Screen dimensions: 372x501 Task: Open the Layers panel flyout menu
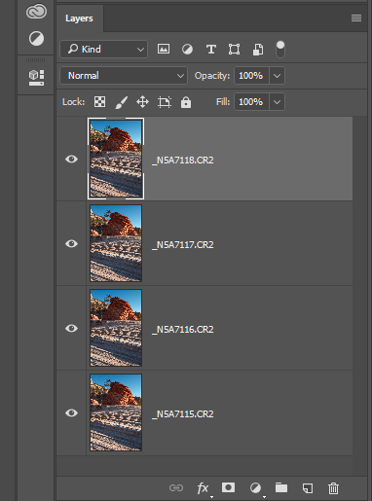(356, 18)
